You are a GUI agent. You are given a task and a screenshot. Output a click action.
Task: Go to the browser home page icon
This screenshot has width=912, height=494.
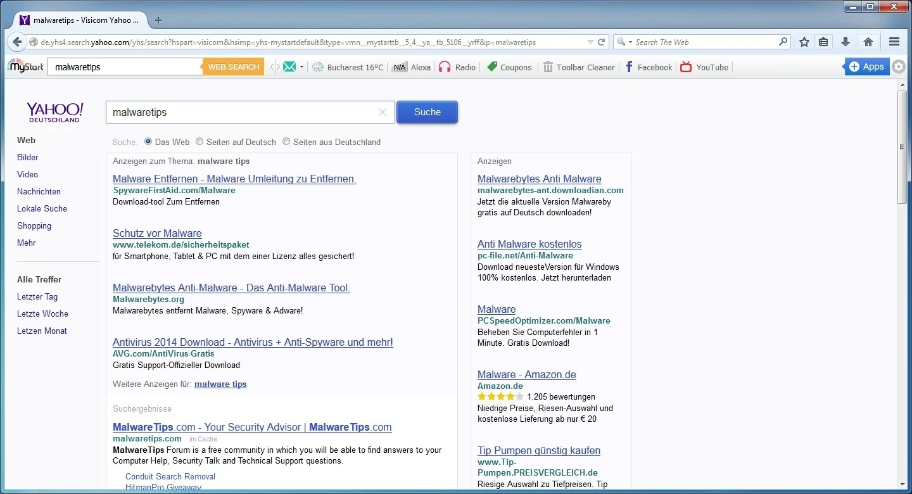[x=868, y=42]
